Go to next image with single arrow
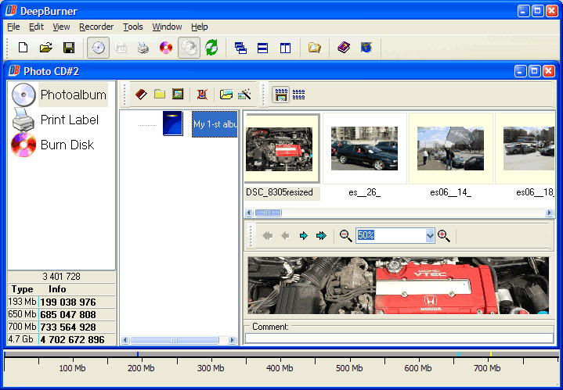Screen dimensions: 563x390 [x=304, y=235]
